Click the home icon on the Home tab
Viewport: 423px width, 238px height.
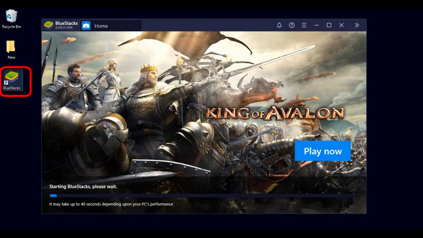[86, 25]
